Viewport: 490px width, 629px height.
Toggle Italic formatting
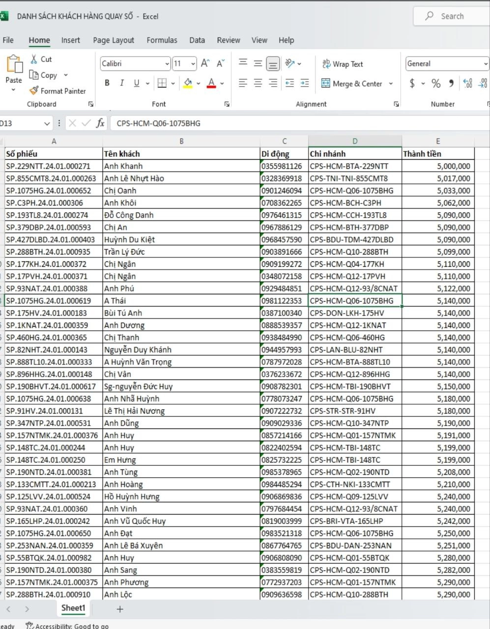click(x=121, y=84)
